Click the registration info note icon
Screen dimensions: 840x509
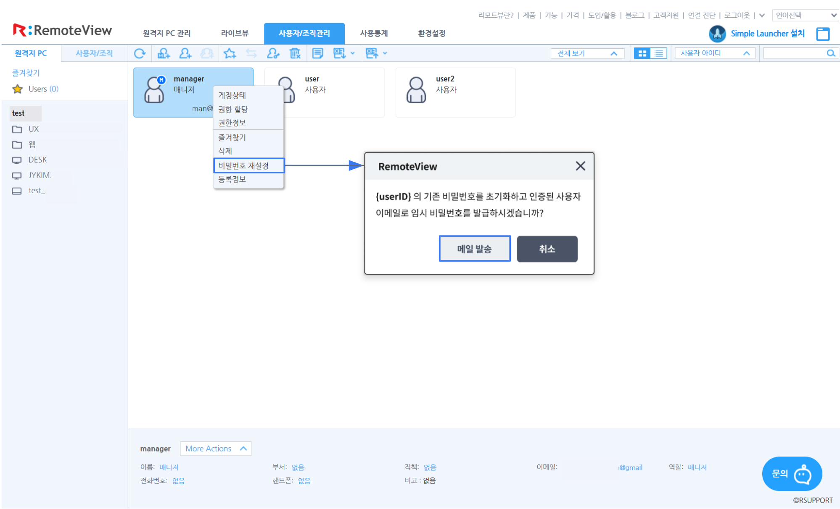tap(318, 53)
